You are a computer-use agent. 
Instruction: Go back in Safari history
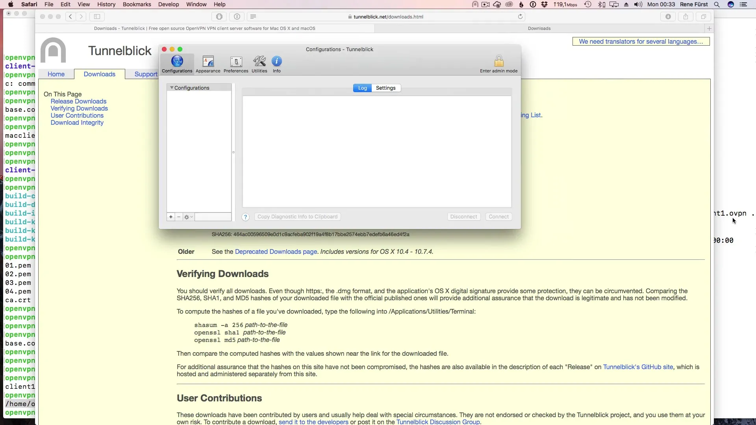(70, 17)
